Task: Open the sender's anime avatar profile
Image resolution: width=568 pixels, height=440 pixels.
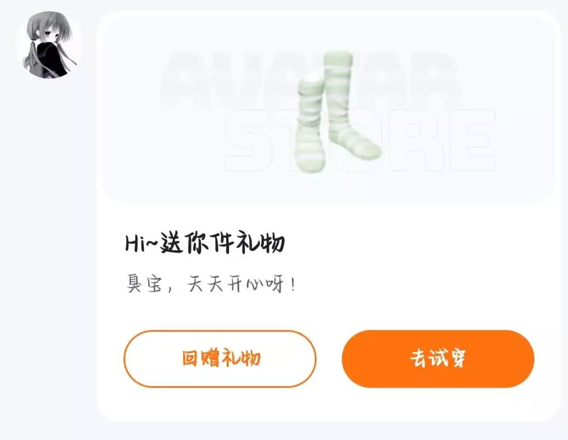Action: (49, 44)
